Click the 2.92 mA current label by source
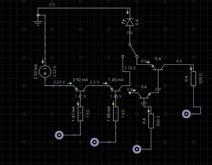The height and width of the screenshot is (165, 212). (x=36, y=71)
